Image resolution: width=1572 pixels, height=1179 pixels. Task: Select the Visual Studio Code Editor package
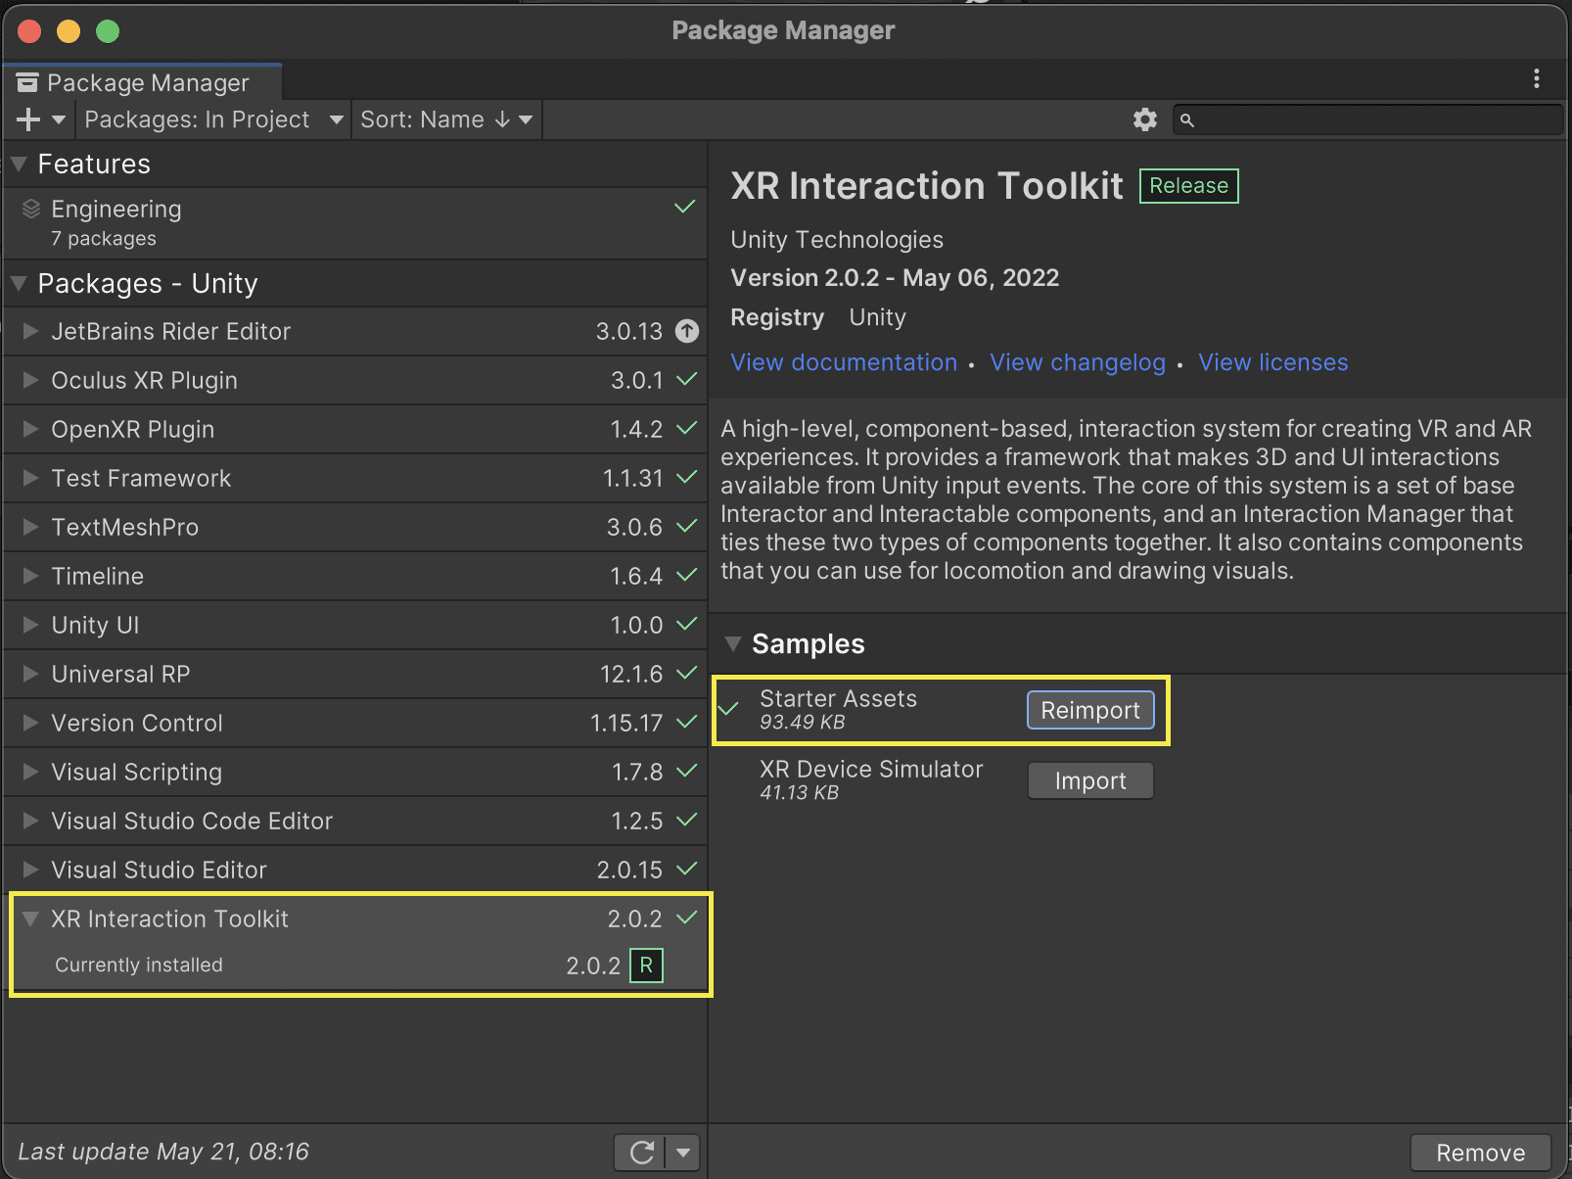tap(355, 821)
